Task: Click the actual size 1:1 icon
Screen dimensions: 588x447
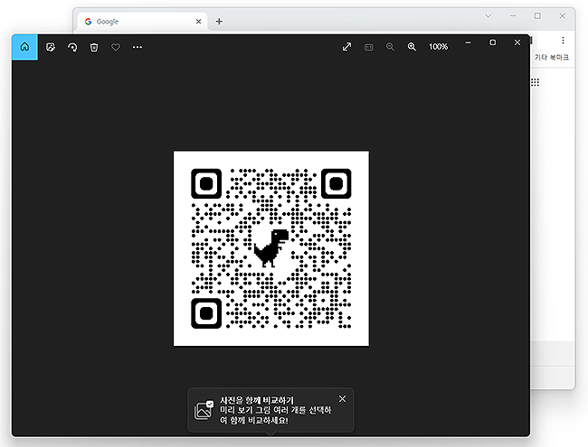Action: click(x=368, y=47)
